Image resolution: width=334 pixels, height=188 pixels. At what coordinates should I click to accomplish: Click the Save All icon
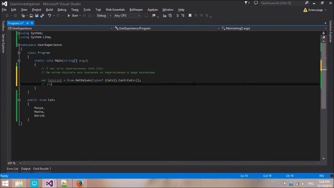tap(42, 16)
